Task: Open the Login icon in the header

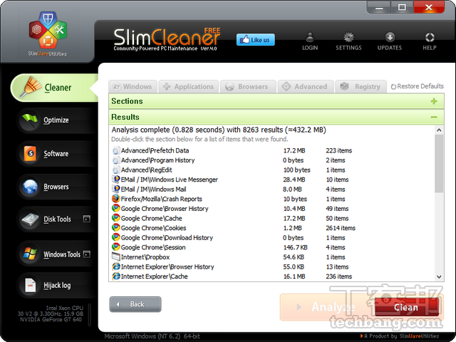Action: 310,37
